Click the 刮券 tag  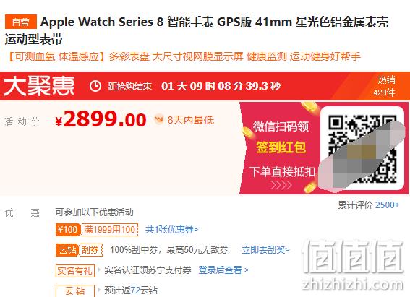coord(90,250)
